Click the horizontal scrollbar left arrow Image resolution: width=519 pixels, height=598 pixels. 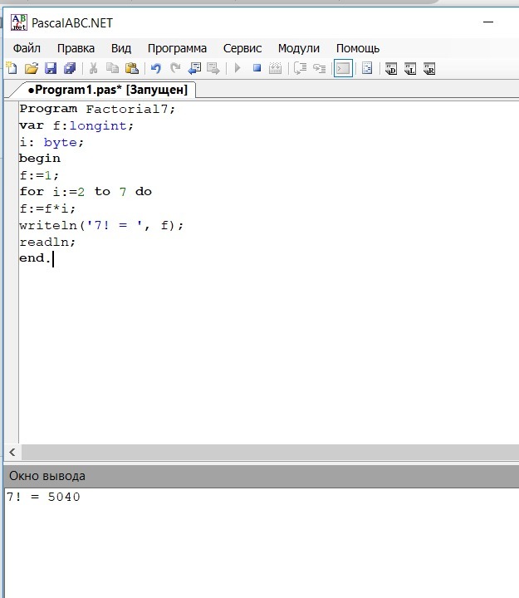pyautogui.click(x=12, y=453)
